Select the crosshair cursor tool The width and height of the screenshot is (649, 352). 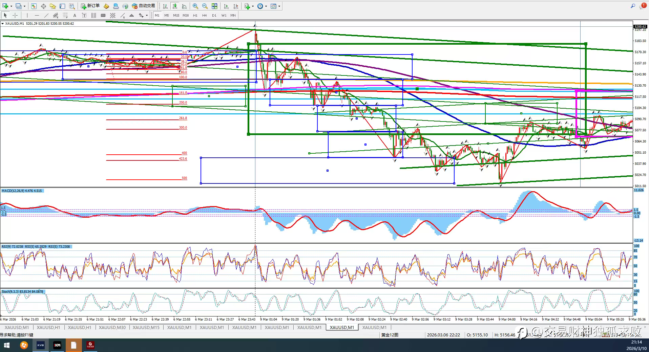click(x=15, y=15)
